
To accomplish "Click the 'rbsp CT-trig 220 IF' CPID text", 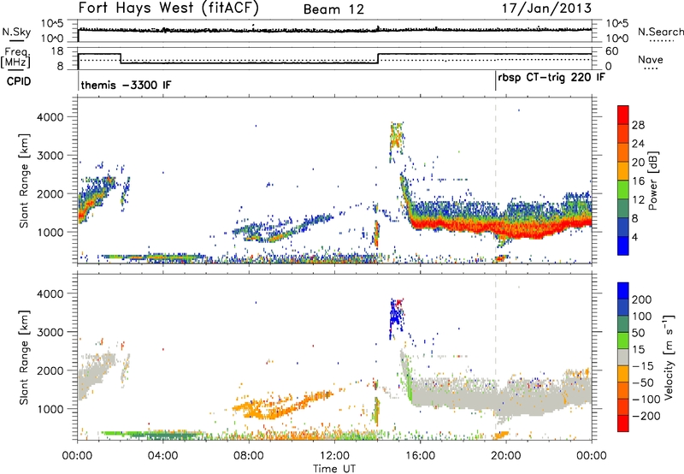I will point(551,78).
